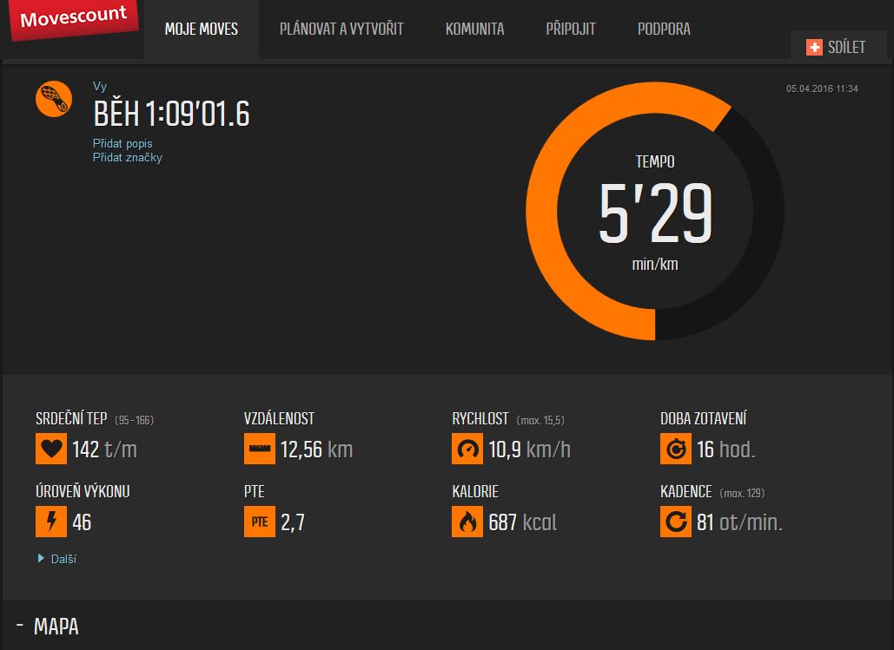The width and height of the screenshot is (894, 650).
Task: Click the PTE icon
Action: (260, 522)
